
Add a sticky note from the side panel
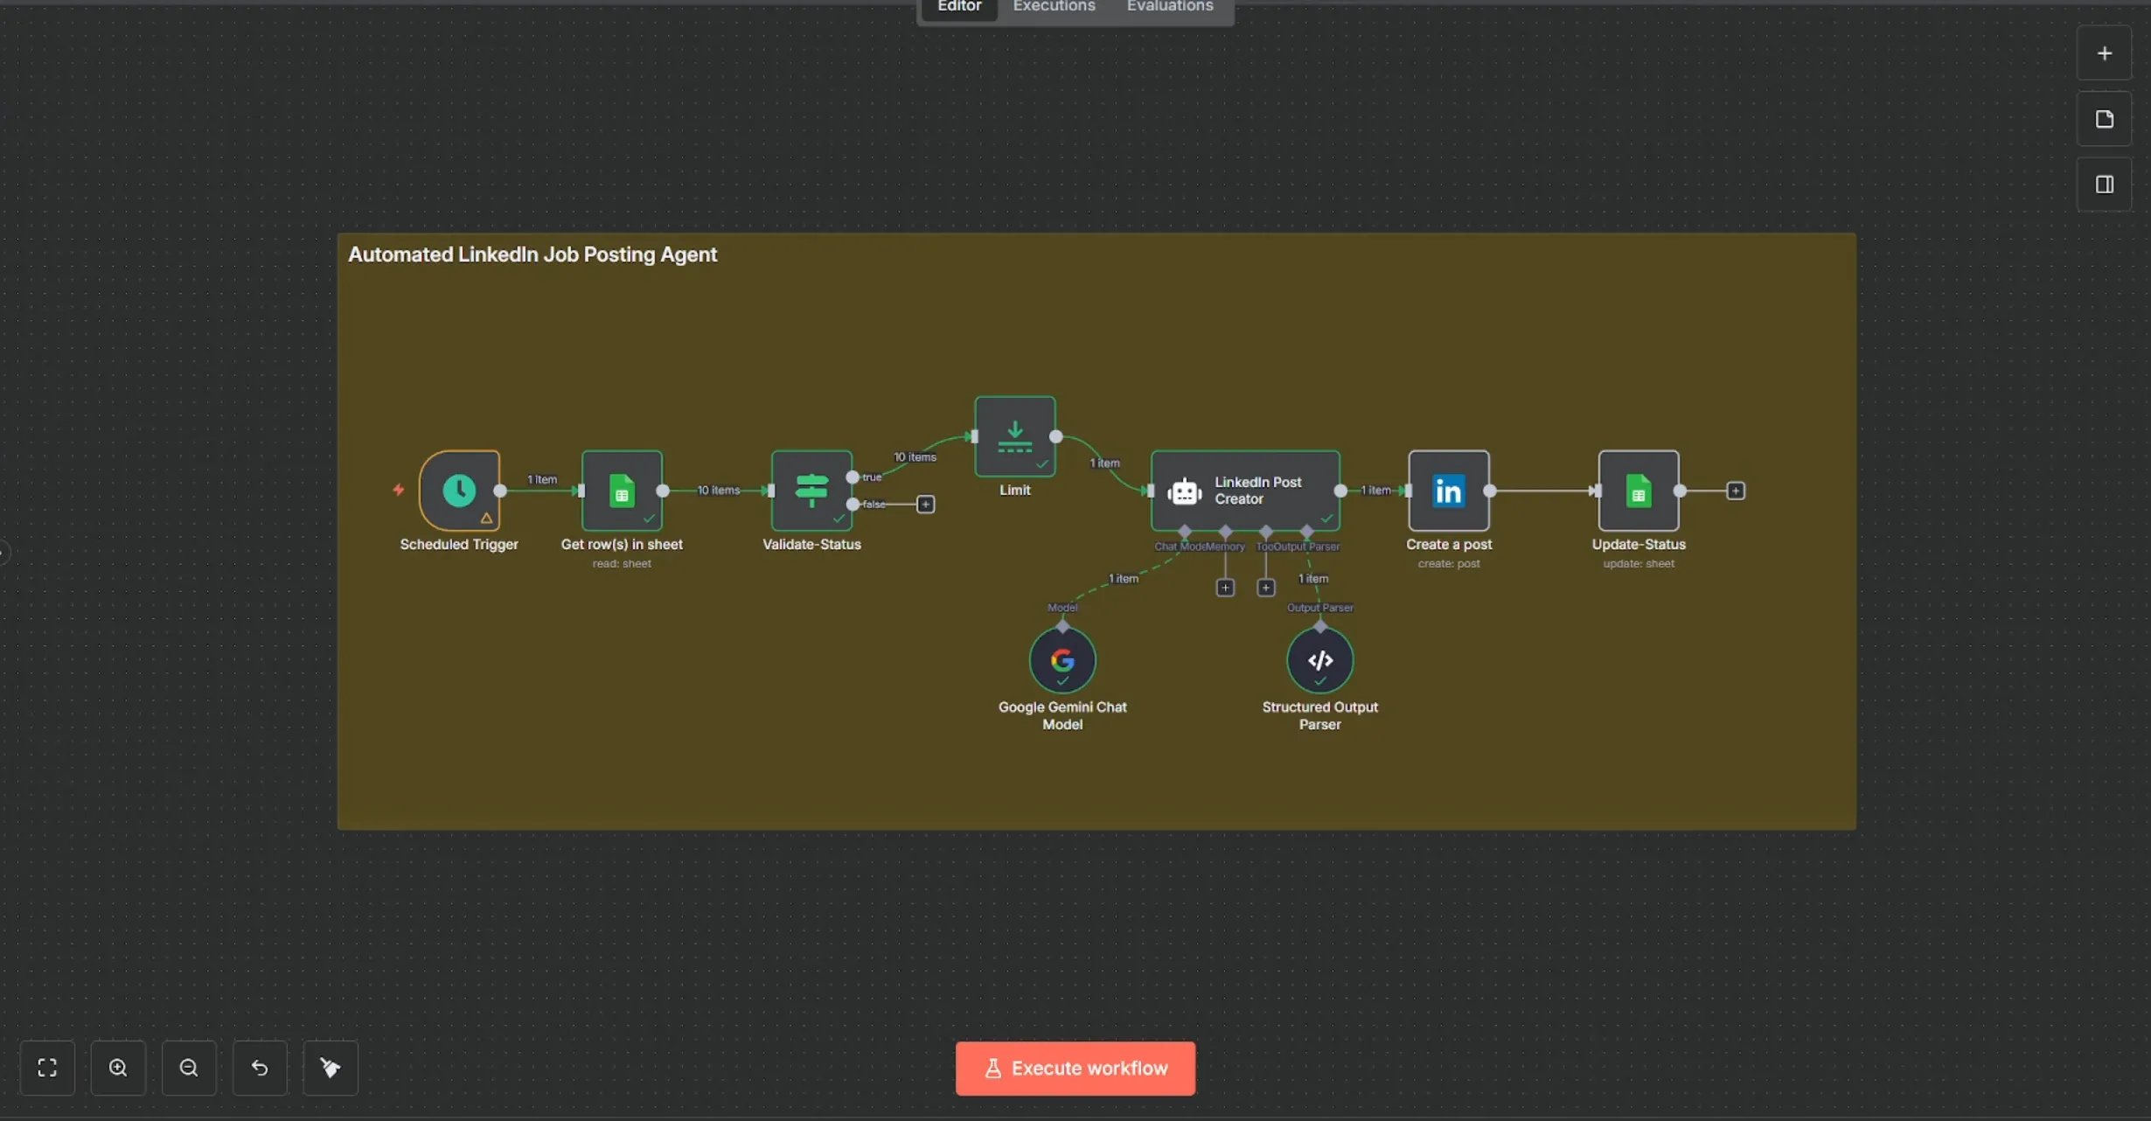click(2105, 119)
